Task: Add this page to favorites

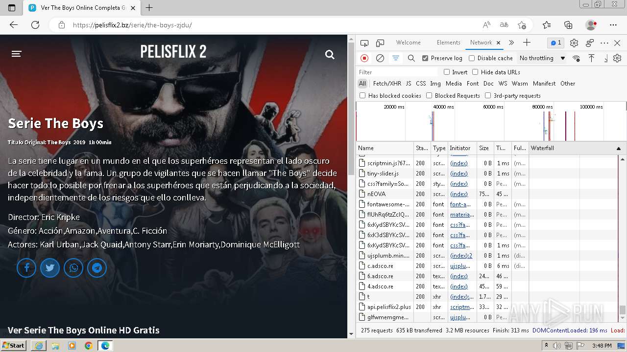Action: 522,25
